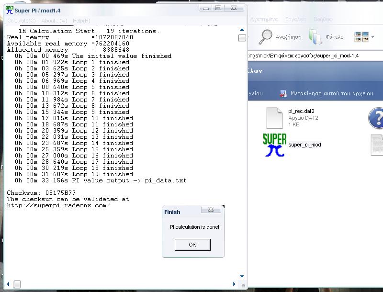Click the "Loop 18 finished" line
Image resolution: width=383 pixels, height=292 pixels.
pos(74,168)
